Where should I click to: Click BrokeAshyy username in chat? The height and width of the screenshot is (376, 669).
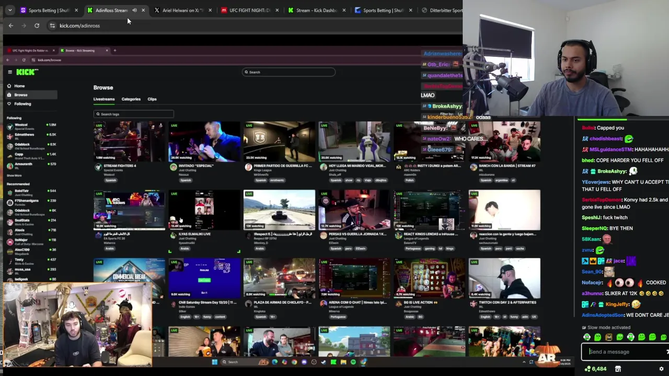(612, 171)
